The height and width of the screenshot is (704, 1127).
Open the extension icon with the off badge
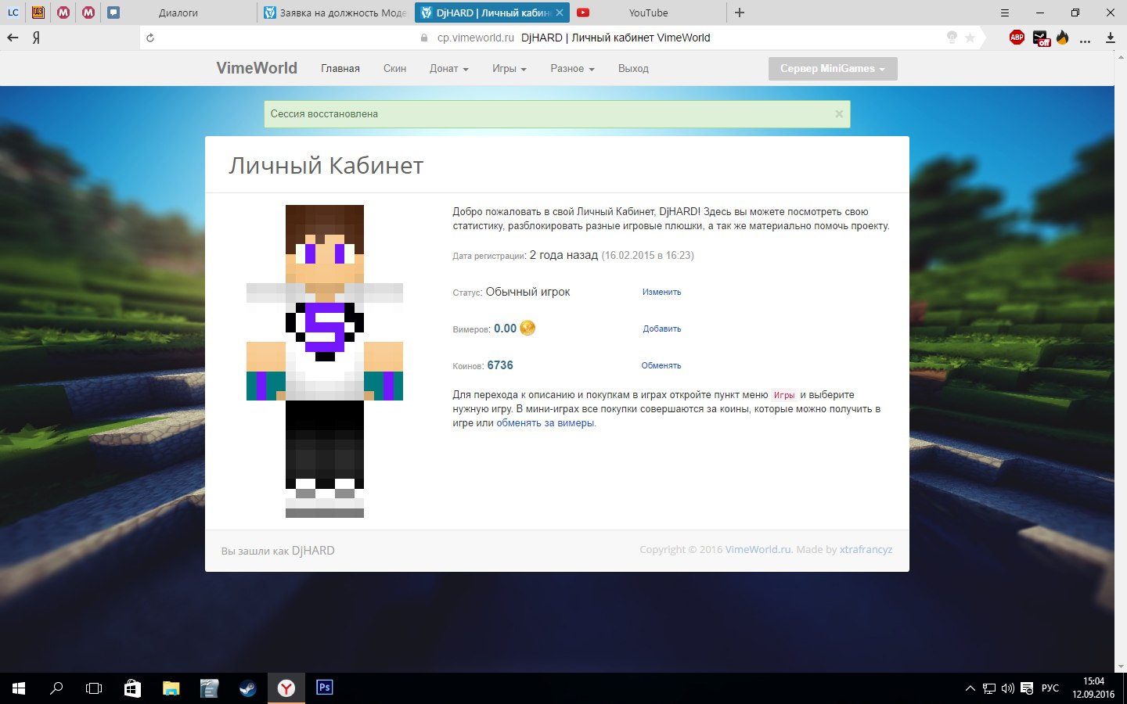tap(1040, 38)
